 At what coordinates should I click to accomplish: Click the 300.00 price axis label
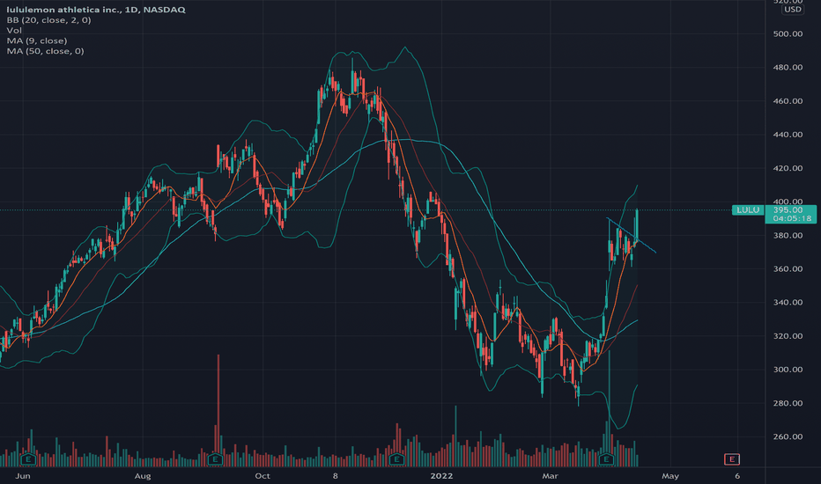click(788, 370)
